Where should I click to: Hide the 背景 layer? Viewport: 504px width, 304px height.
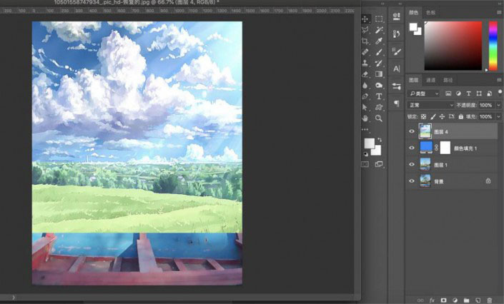[x=411, y=181]
